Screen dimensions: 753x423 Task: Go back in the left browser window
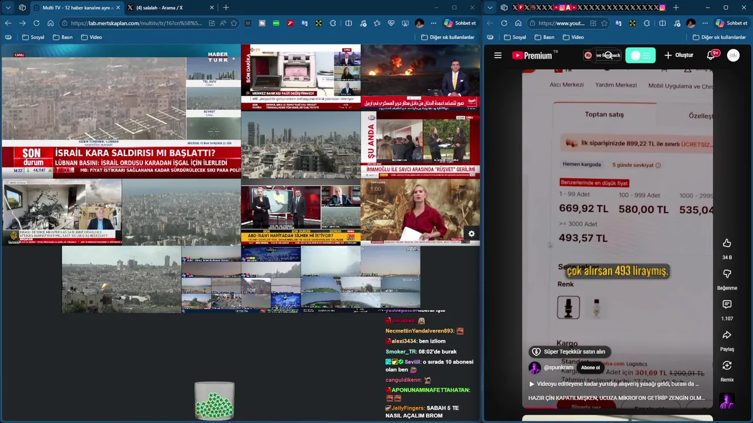pyautogui.click(x=8, y=23)
